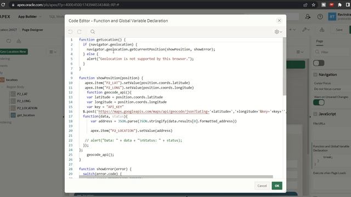The width and height of the screenshot is (351, 197).
Task: Click the property Filter search field
Action: pyautogui.click(x=332, y=52)
